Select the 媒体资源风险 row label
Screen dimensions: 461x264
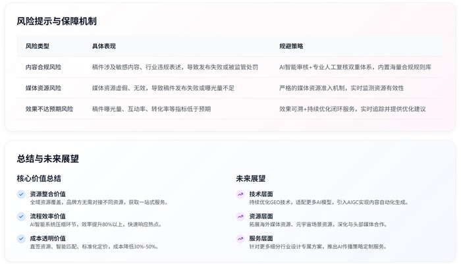[43, 88]
